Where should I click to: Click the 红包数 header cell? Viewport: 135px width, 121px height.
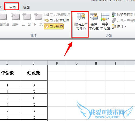34,73
